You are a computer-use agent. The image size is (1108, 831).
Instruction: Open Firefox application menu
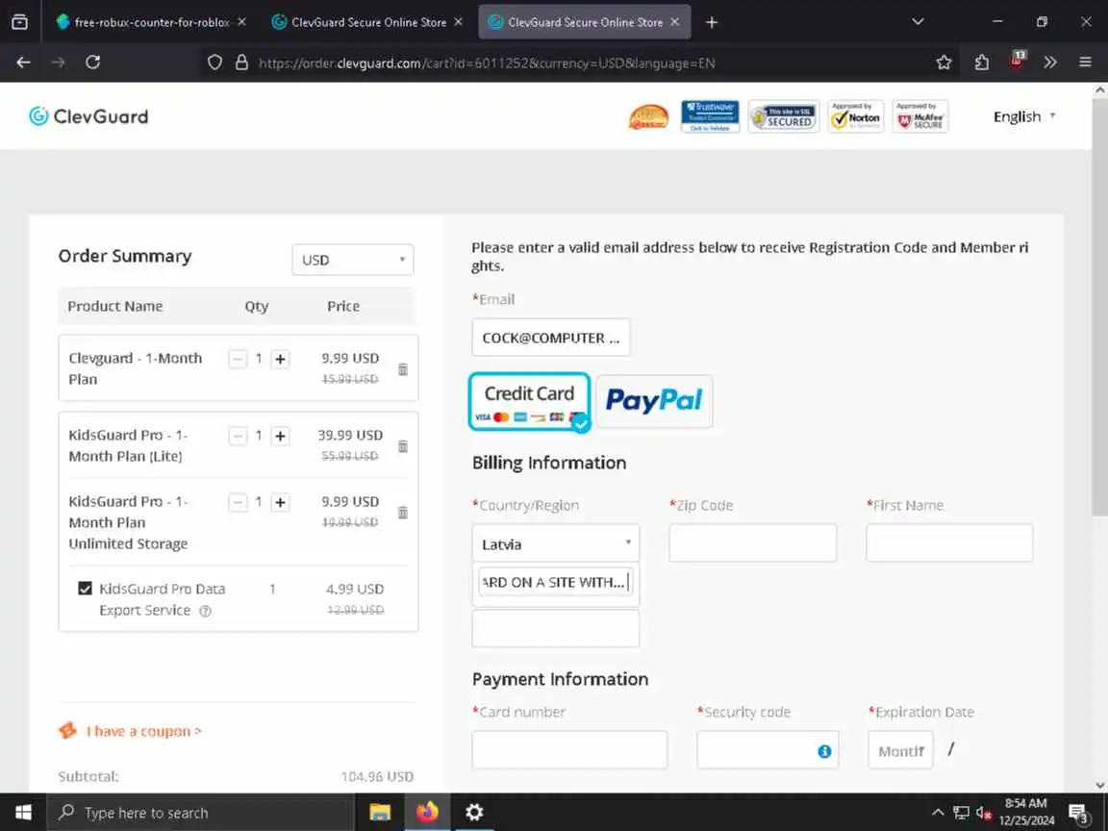click(x=1085, y=63)
